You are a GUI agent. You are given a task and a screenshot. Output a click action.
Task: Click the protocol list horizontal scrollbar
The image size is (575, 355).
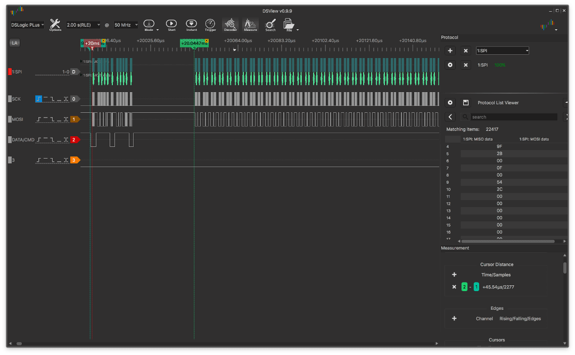click(508, 241)
